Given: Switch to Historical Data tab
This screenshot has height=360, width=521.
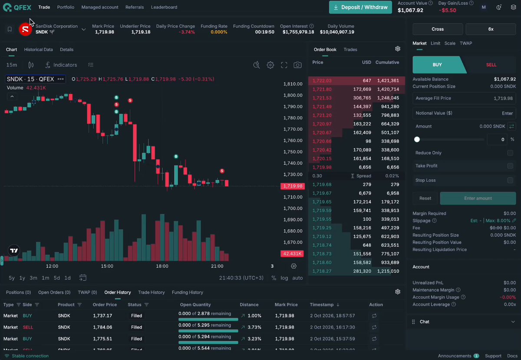Looking at the screenshot, I should (x=38, y=50).
